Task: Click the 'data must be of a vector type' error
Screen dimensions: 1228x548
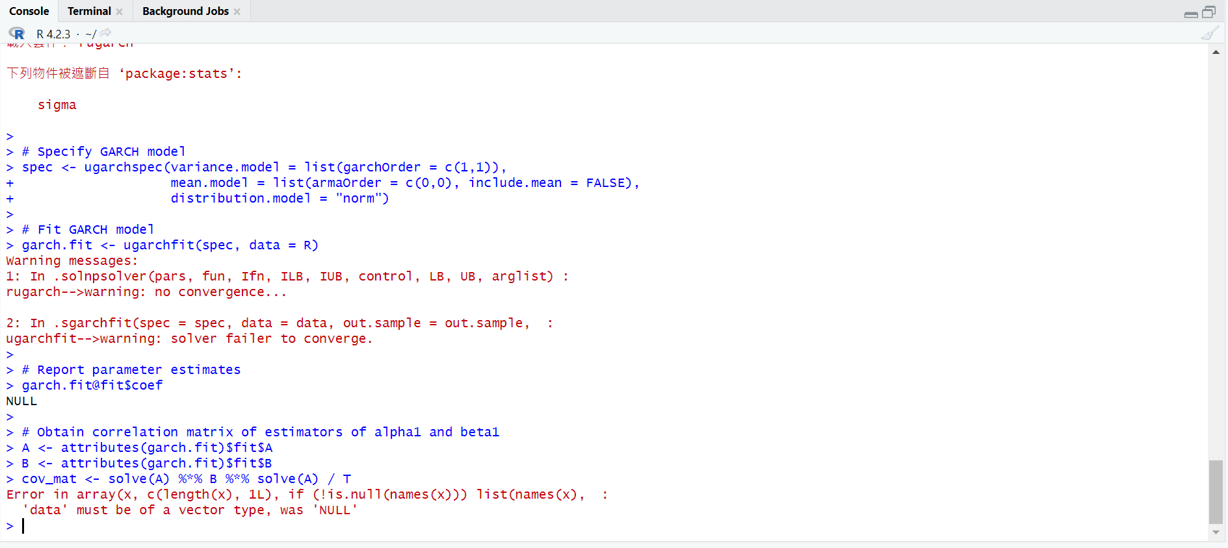Action: 190,510
